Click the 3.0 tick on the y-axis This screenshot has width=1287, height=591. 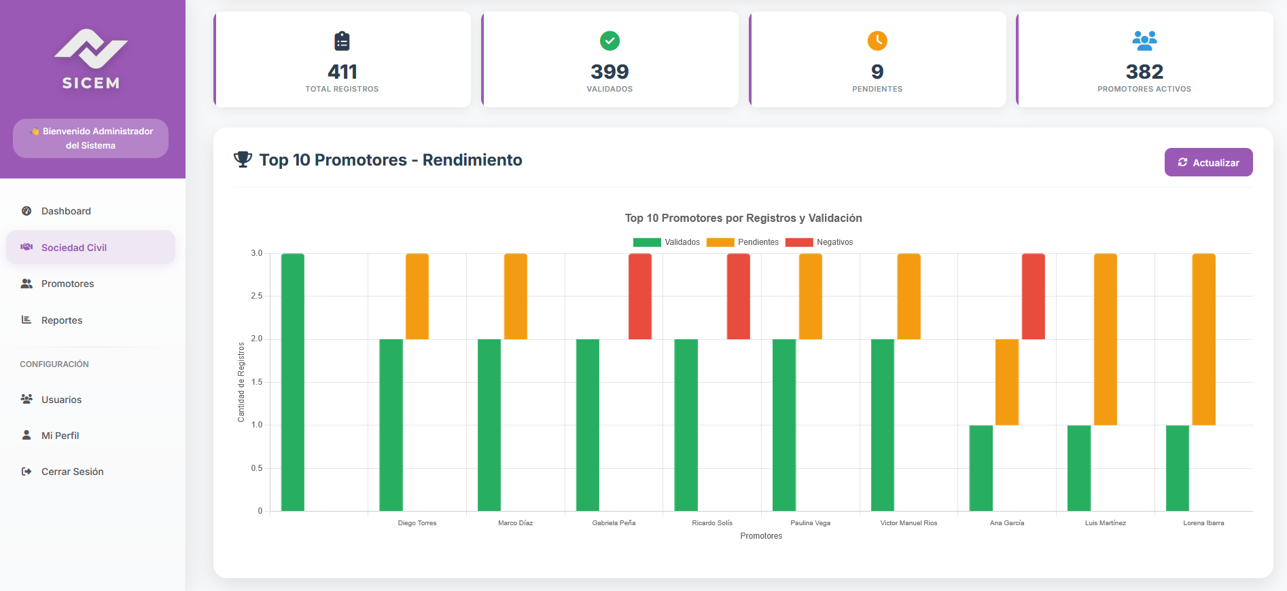(257, 253)
